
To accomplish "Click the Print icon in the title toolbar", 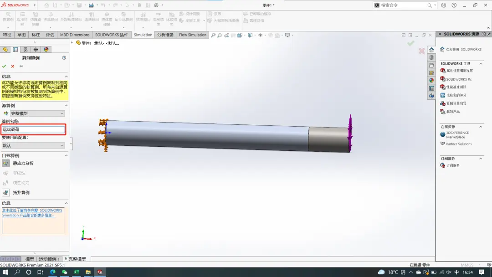I will coord(91,5).
